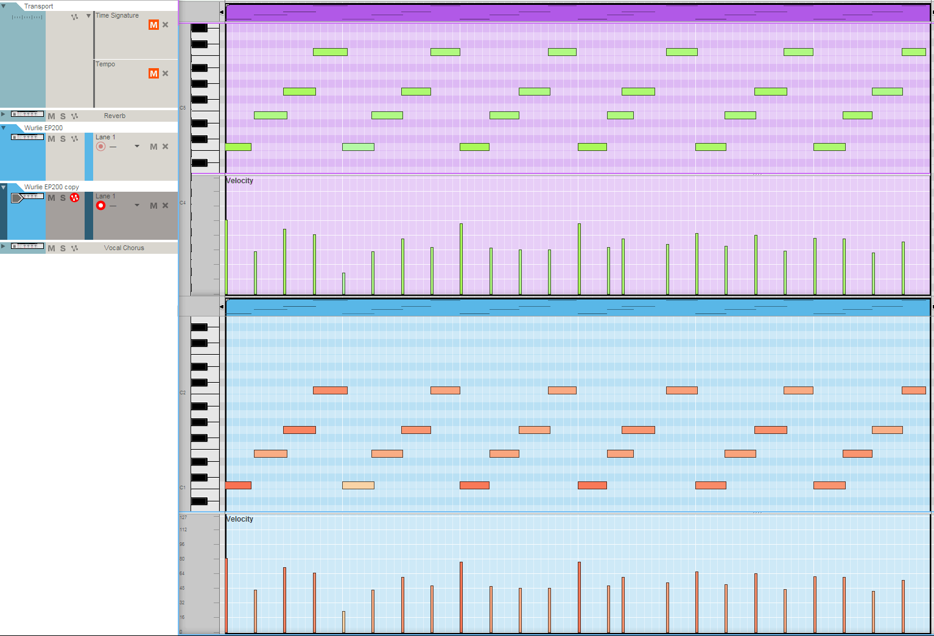Viewport: 934px width, 636px height.
Task: Select the blue clip header bar
Action: point(578,307)
